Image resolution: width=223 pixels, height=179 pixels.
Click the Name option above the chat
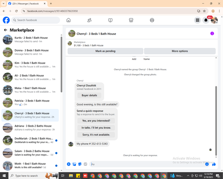click(147, 59)
